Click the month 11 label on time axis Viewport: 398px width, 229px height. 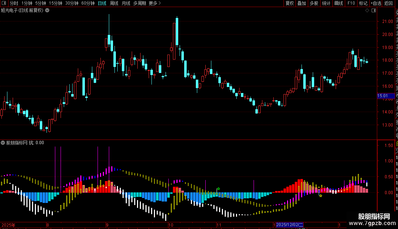pos(219,225)
